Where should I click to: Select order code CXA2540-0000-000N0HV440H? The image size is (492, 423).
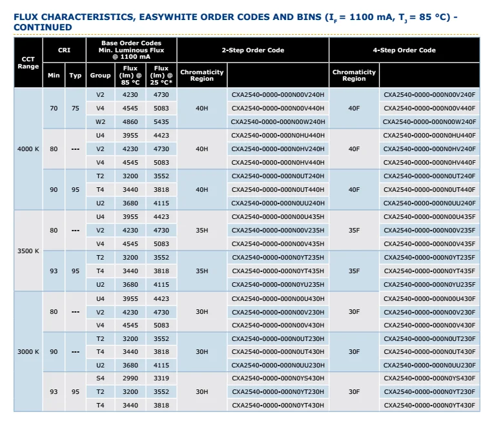tap(278, 163)
